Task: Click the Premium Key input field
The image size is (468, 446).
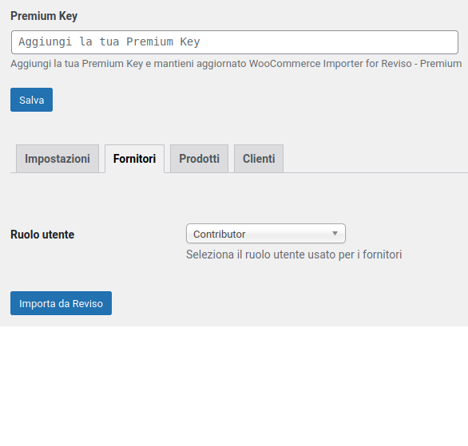Action: point(235,42)
